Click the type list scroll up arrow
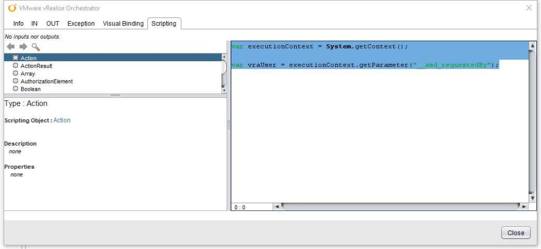541x249 pixels. tap(223, 57)
